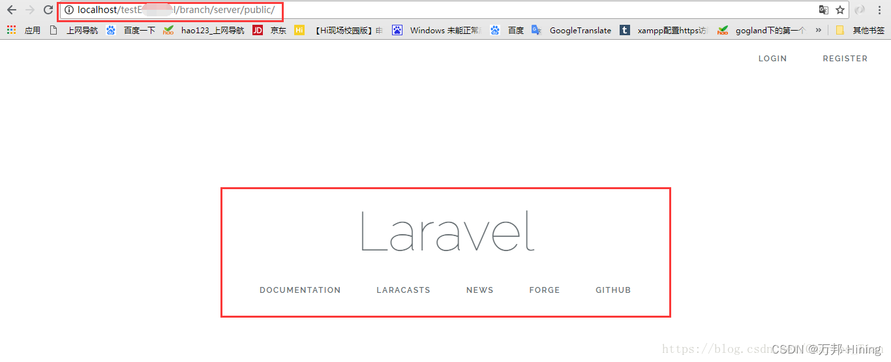Open the 其他书签 bookmarks folder
Viewport: 891px width, 362px height.
pyautogui.click(x=860, y=30)
